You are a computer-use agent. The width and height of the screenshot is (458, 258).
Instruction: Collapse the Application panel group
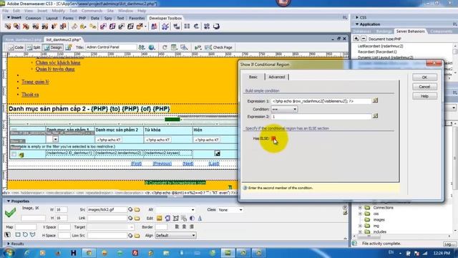357,24
